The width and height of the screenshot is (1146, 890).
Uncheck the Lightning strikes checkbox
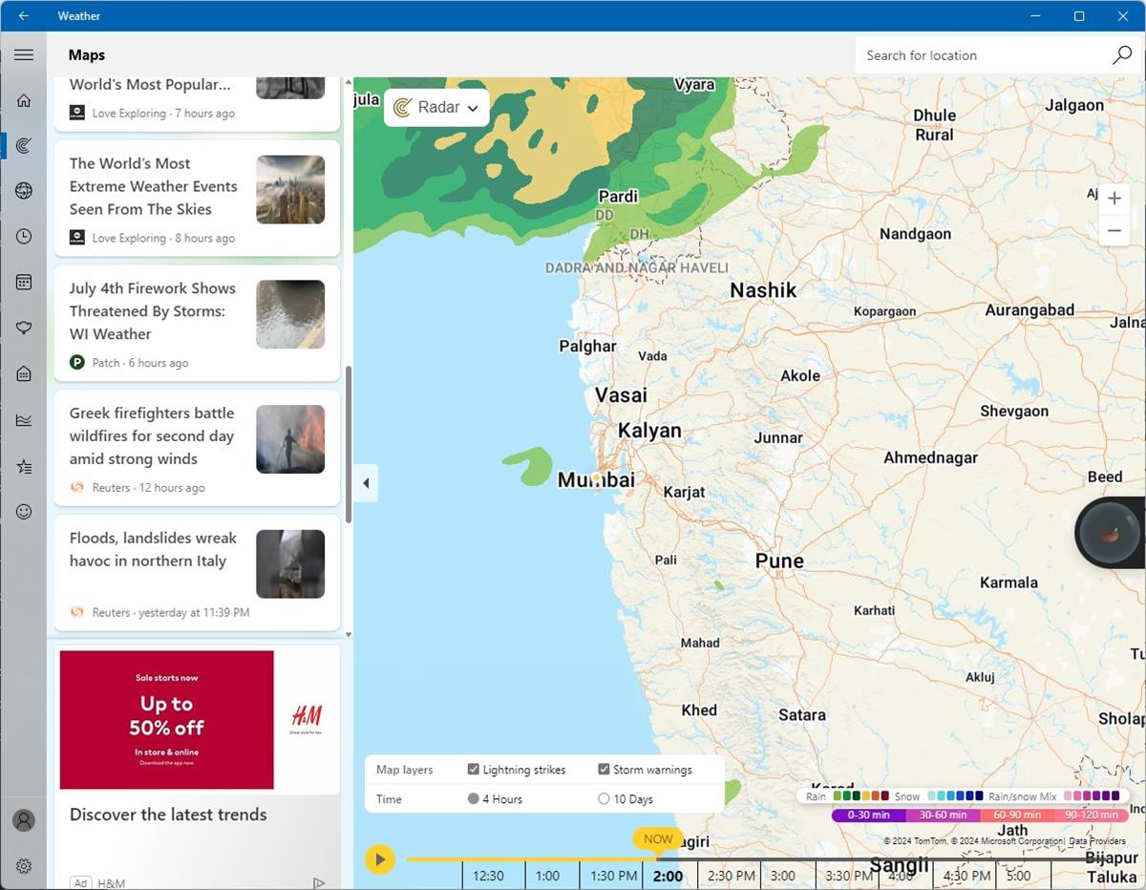(474, 770)
